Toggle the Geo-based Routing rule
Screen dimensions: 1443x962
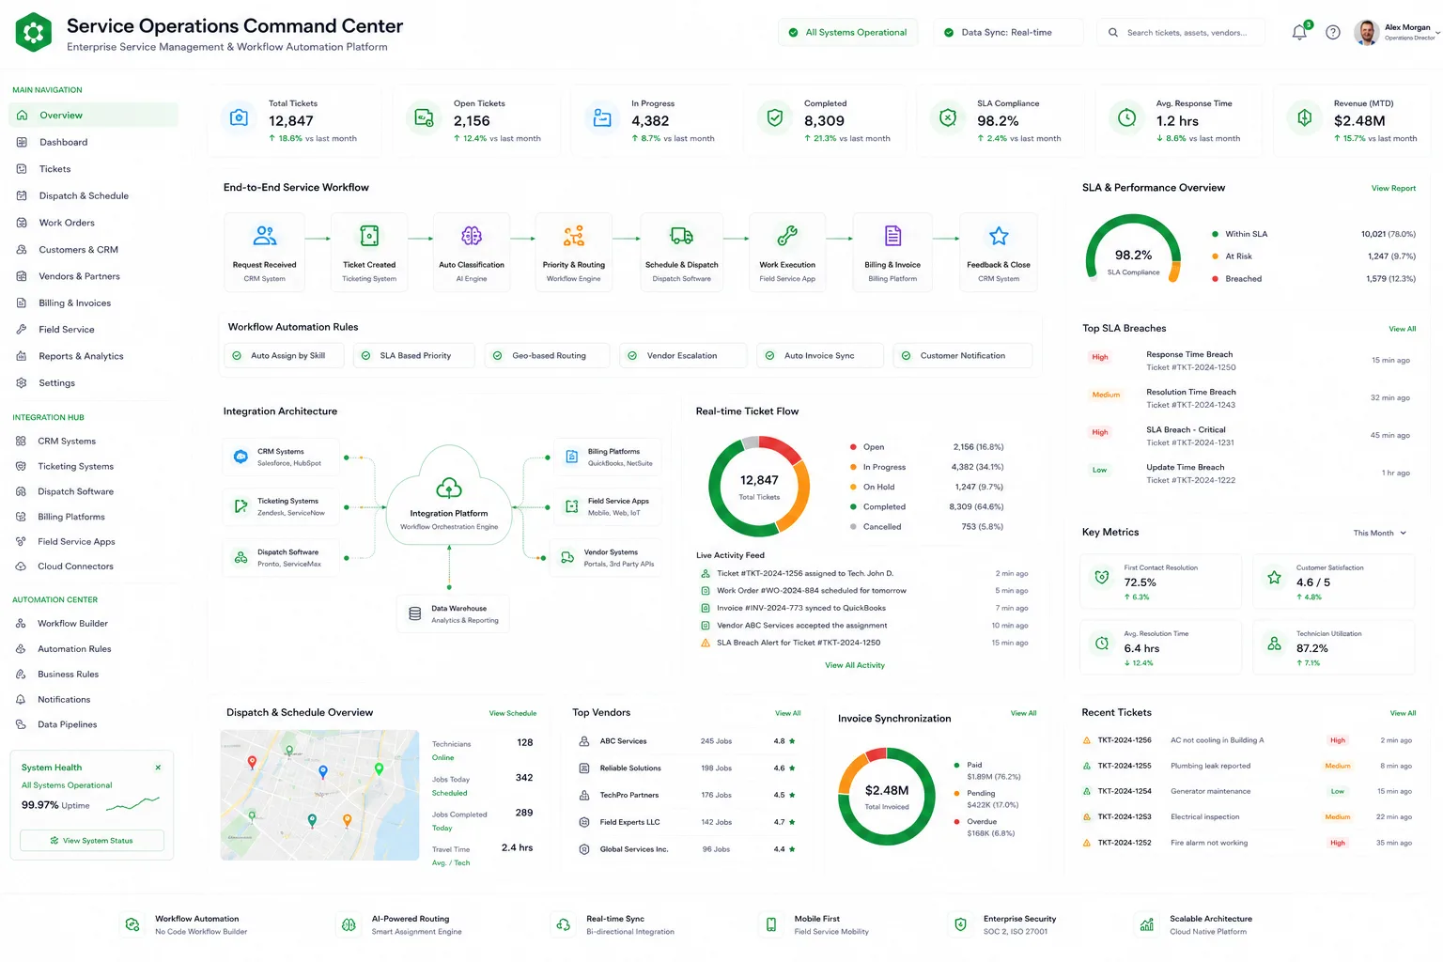click(x=547, y=356)
